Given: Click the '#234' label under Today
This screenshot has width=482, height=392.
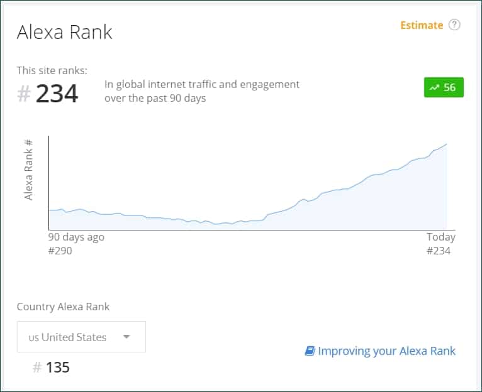Looking at the screenshot, I should 439,251.
